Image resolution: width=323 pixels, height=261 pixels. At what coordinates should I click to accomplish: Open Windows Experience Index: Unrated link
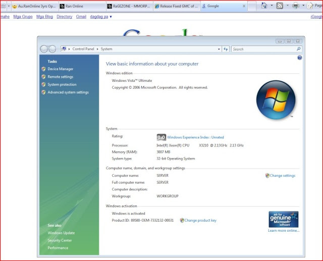pos(195,137)
